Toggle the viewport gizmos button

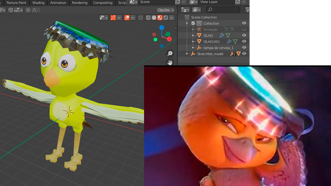point(113,18)
